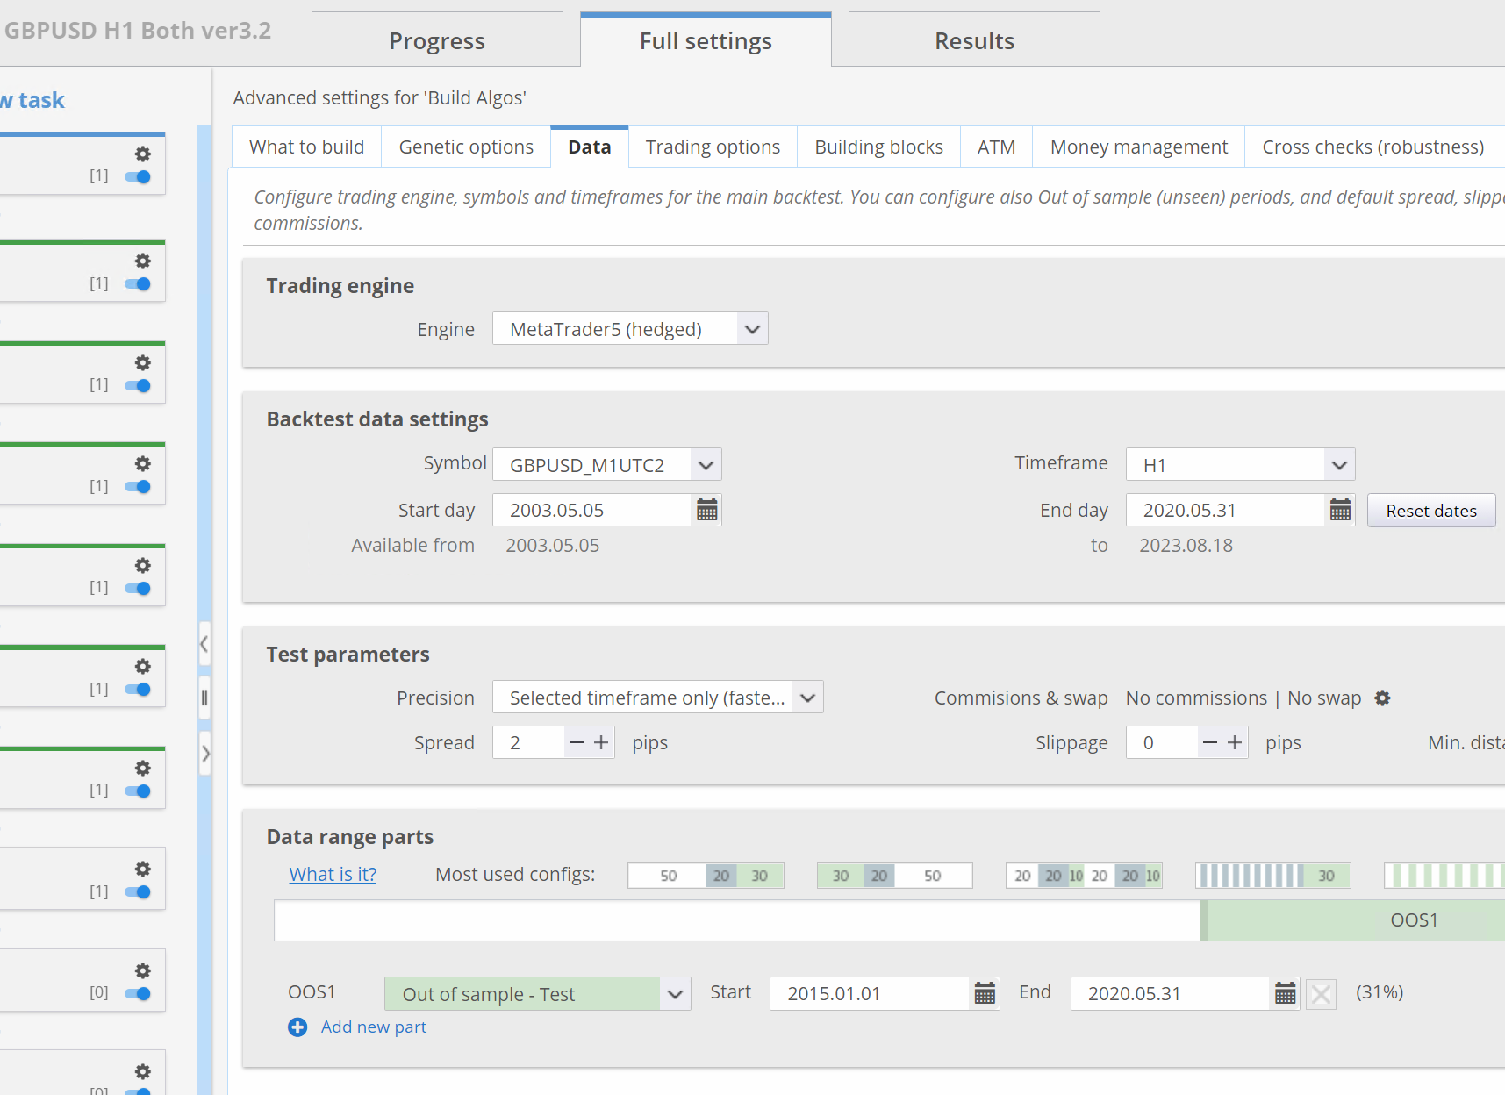Toggle off the first task switch
Image resolution: width=1505 pixels, height=1095 pixels.
[139, 177]
